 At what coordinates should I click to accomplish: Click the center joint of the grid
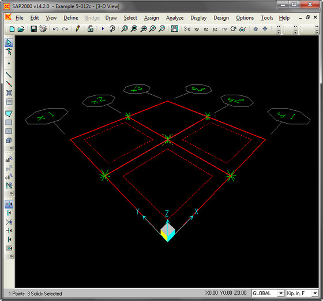pos(168,139)
